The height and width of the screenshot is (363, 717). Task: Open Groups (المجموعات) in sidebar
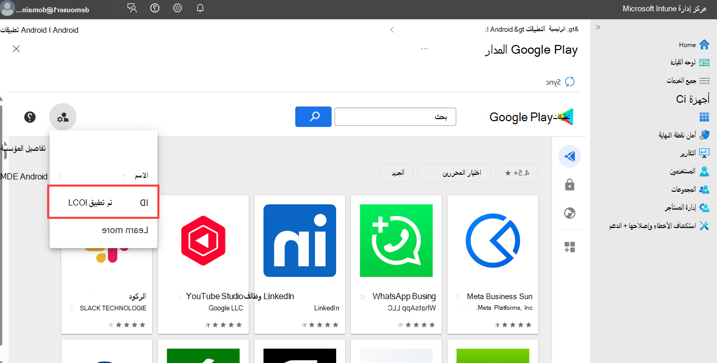pyautogui.click(x=690, y=189)
